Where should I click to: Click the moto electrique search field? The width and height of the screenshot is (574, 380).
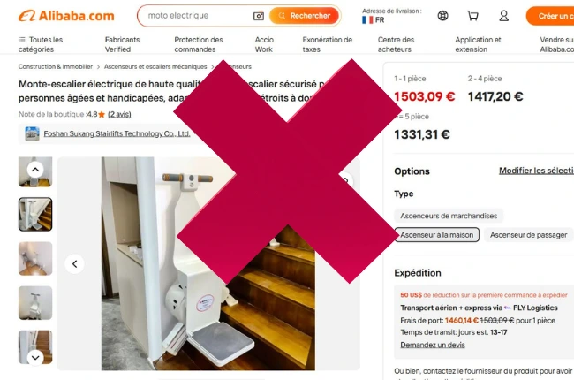[x=198, y=16]
